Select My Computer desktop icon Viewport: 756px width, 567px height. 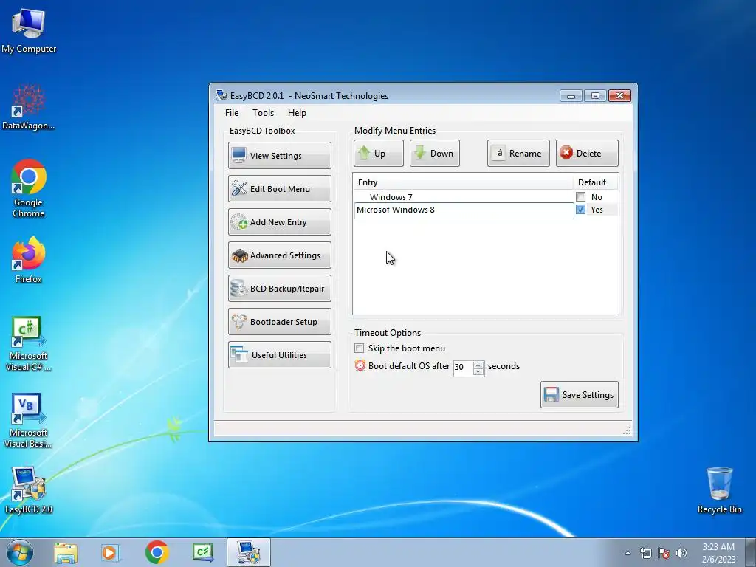point(29,31)
